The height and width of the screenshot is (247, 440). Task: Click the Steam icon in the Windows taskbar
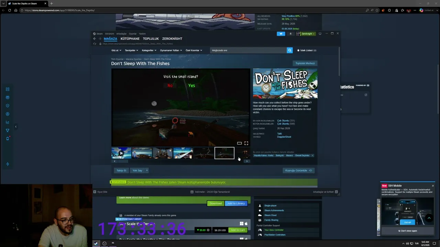(96, 244)
